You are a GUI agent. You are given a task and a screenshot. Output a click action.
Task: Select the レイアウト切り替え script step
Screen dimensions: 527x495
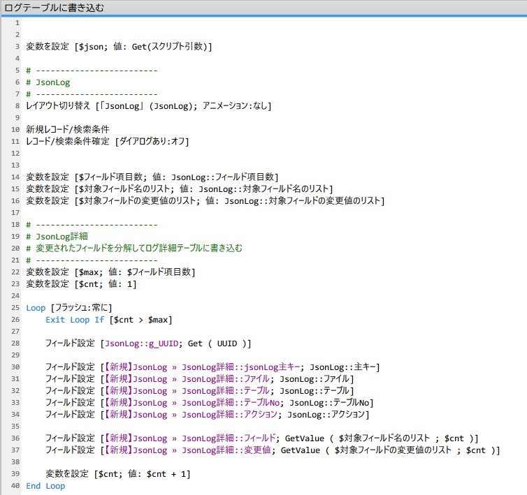point(148,105)
